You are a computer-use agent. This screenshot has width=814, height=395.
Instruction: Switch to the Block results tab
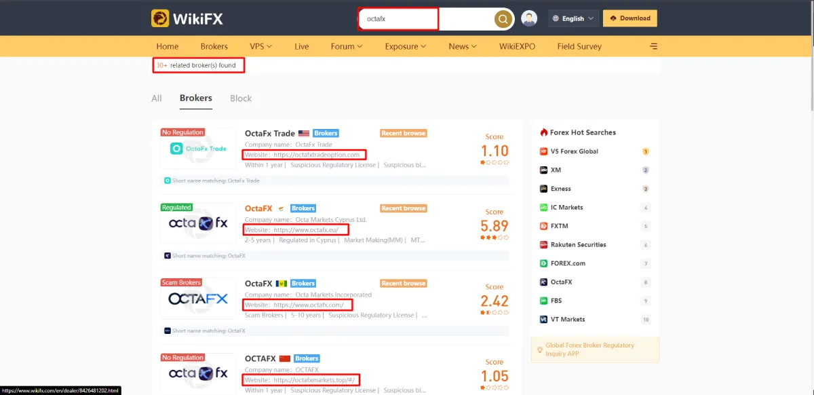(241, 98)
